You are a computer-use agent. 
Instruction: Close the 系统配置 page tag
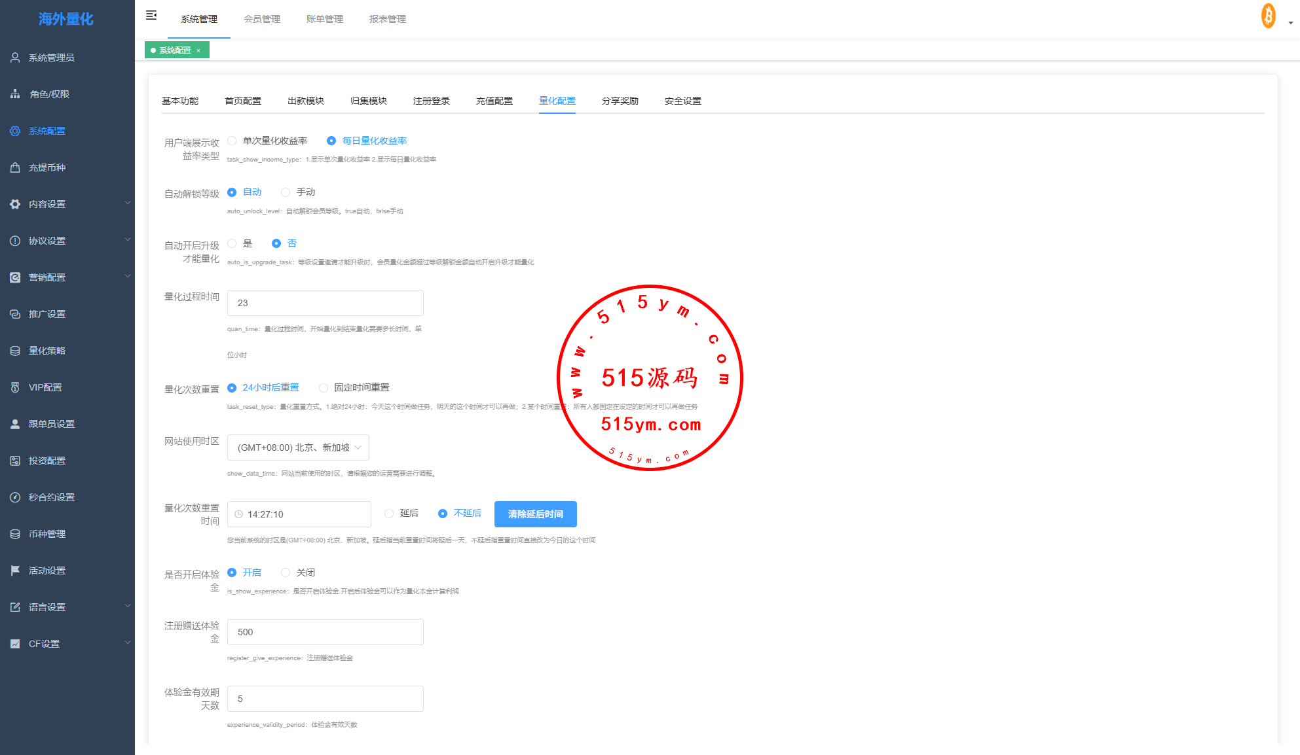click(198, 50)
